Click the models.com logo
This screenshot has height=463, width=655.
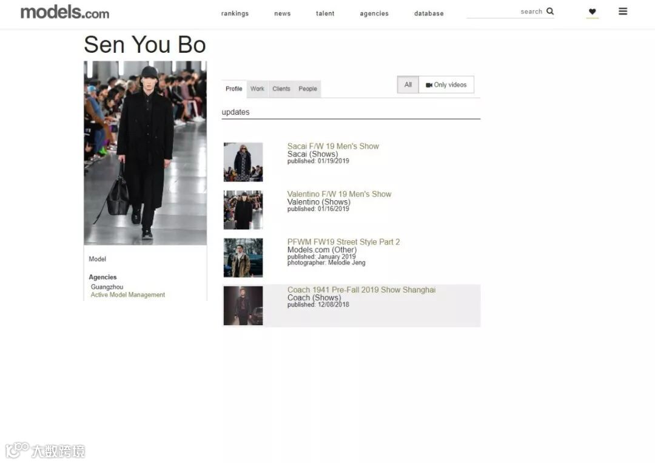[65, 12]
